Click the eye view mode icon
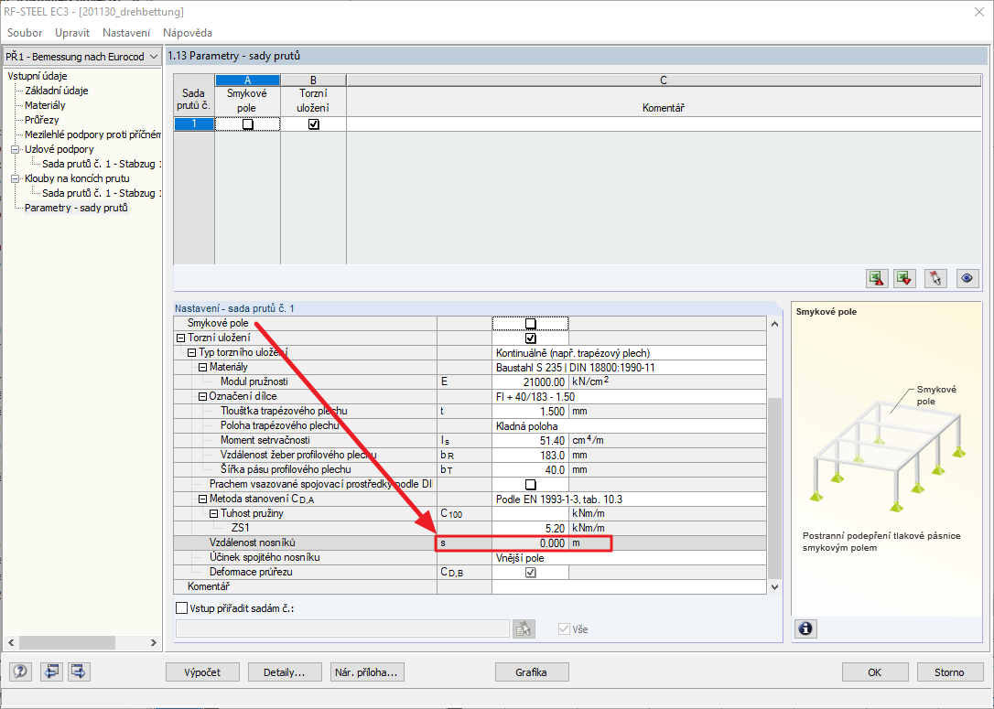 967,278
